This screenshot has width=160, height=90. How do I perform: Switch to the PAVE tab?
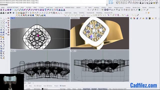click(22, 7)
